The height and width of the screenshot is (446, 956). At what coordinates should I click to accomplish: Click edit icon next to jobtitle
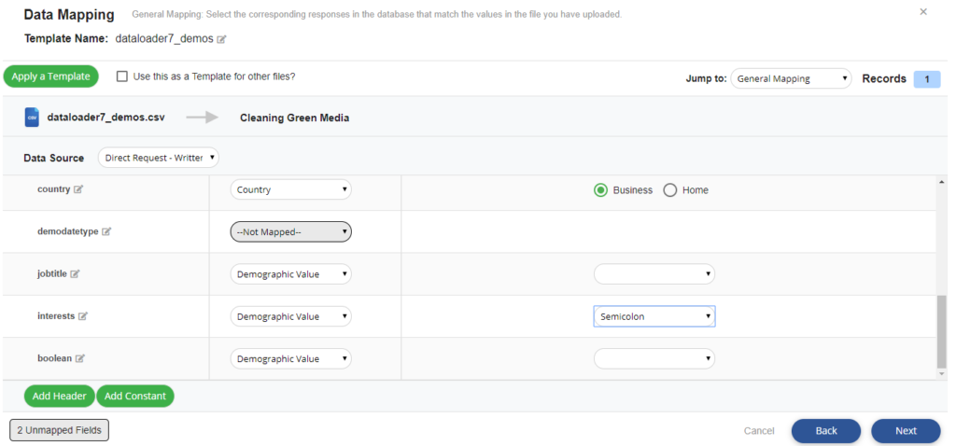[75, 274]
